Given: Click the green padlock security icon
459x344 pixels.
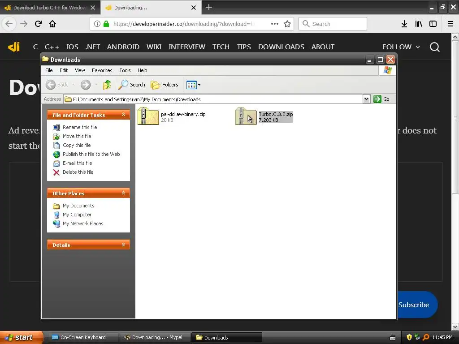Looking at the screenshot, I should [x=106, y=24].
